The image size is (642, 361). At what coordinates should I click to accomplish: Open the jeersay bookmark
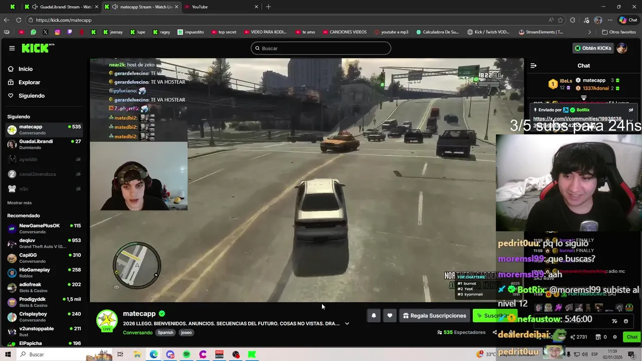point(112,32)
